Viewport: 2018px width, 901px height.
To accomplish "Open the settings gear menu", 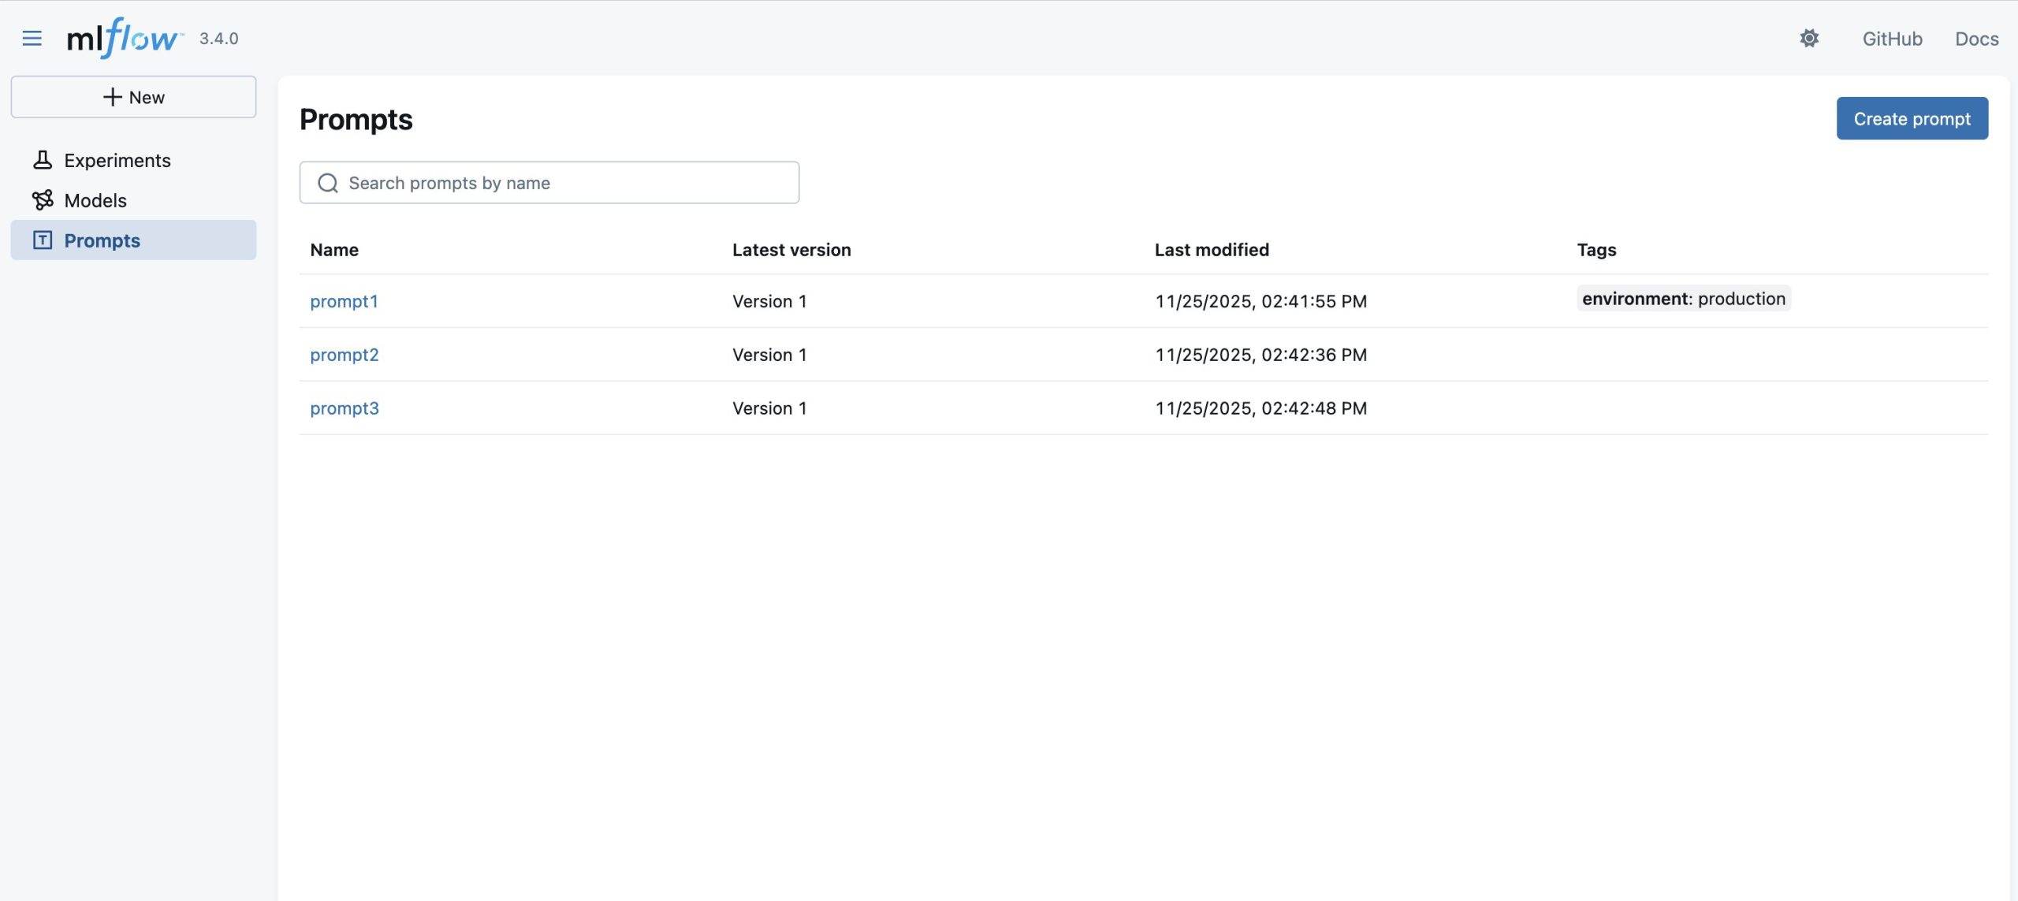I will pyautogui.click(x=1809, y=37).
